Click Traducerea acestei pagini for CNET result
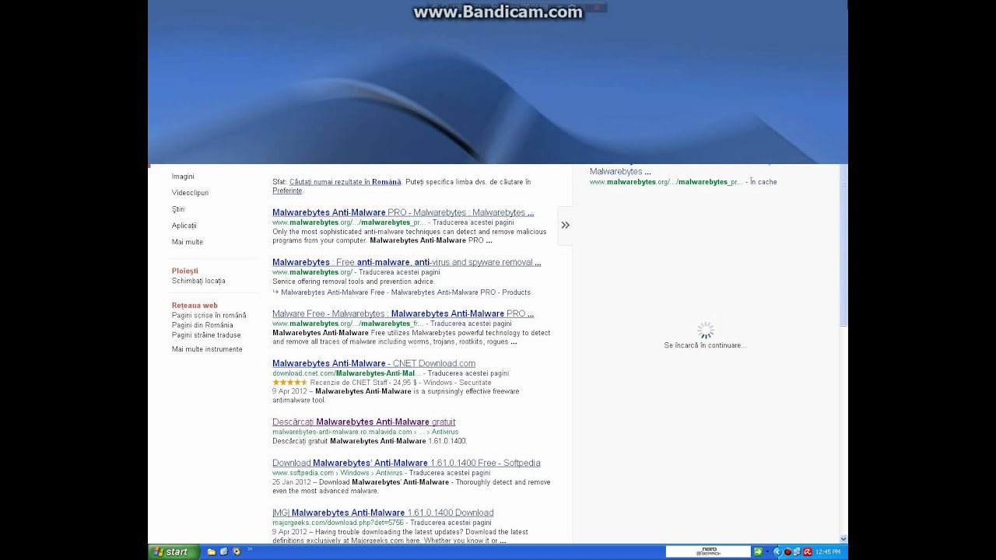The width and height of the screenshot is (996, 560). pyautogui.click(x=468, y=373)
